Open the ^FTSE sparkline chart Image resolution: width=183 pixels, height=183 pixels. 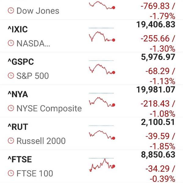[102, 165]
